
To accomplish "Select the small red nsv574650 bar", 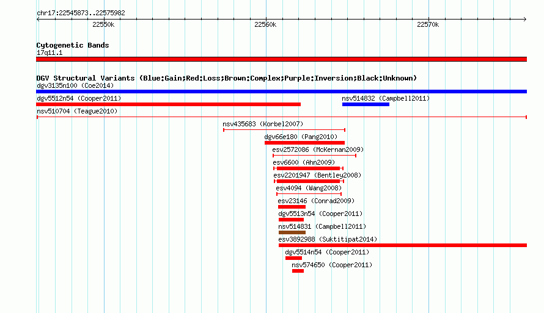I will (x=298, y=271).
